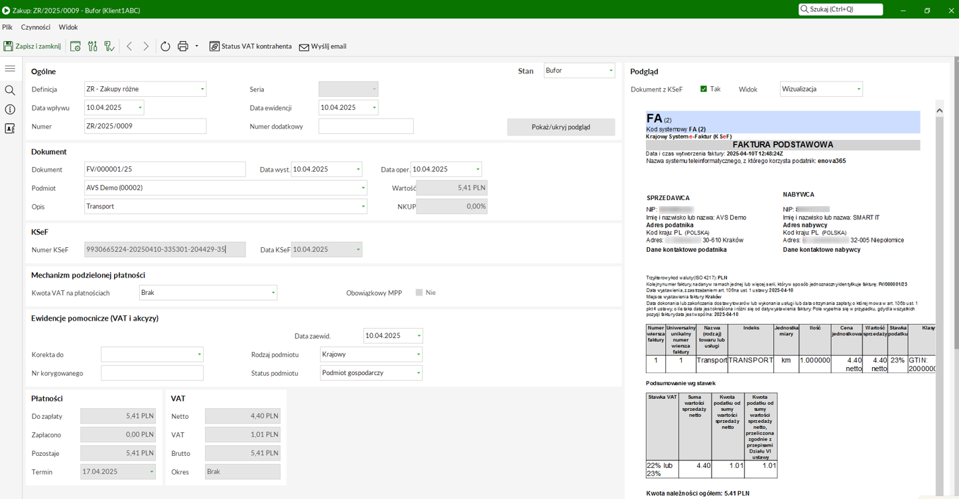This screenshot has width=959, height=499.
Task: Expand the Widok Wizualizacja dropdown
Action: click(x=858, y=89)
